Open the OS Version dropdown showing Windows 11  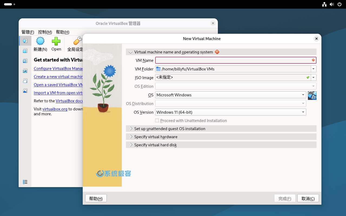(231, 112)
